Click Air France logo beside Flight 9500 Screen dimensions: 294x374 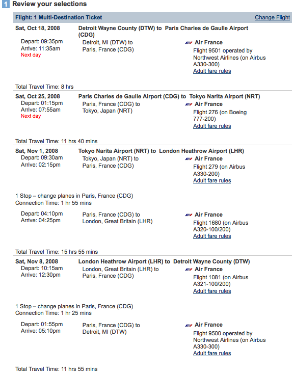pos(189,325)
